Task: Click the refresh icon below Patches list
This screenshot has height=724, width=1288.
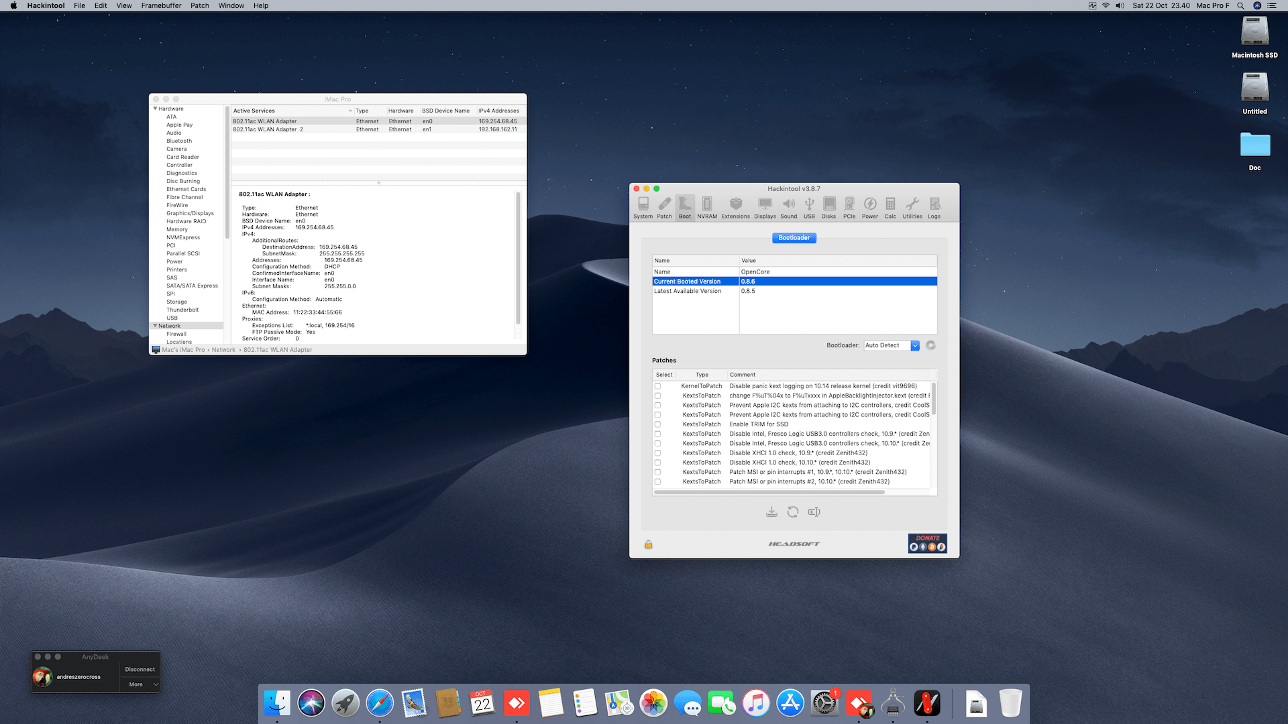Action: 793,512
